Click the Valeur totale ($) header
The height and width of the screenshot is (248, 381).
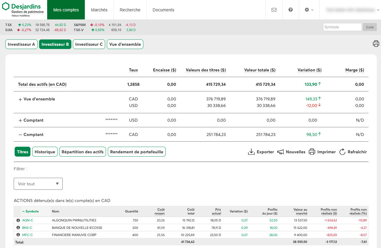point(260,70)
